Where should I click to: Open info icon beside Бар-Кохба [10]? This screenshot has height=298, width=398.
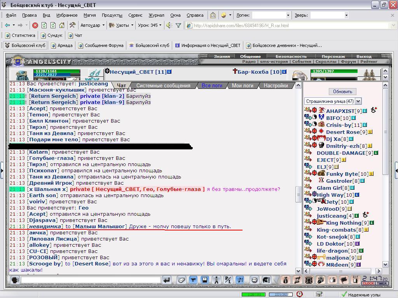tap(284, 72)
